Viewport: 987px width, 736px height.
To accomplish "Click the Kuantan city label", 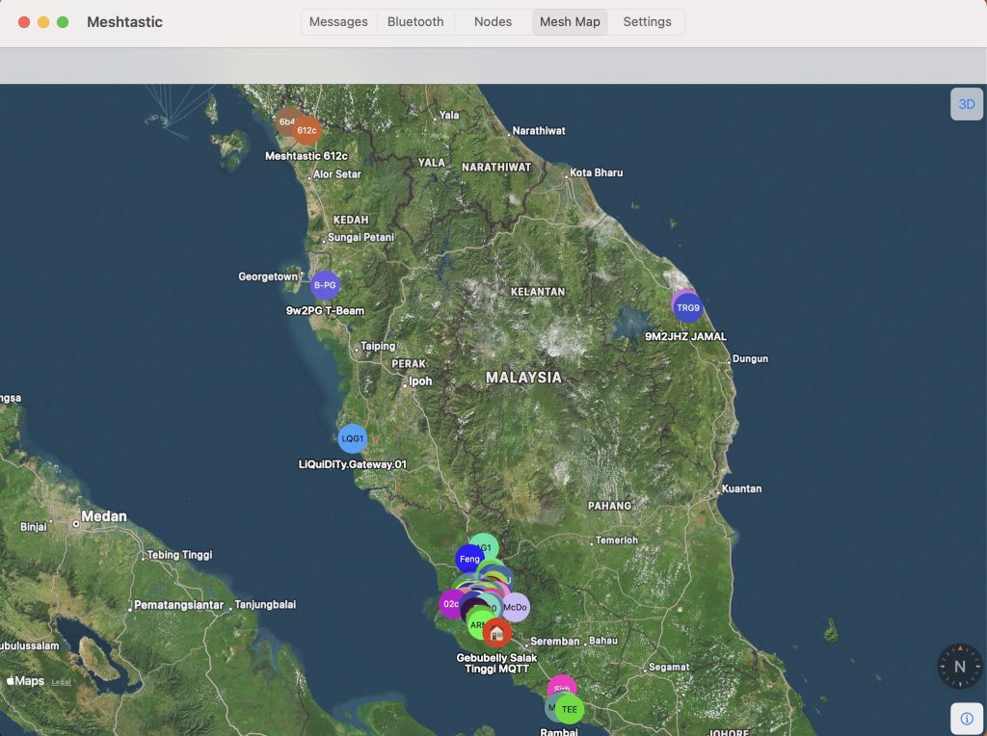I will (741, 488).
